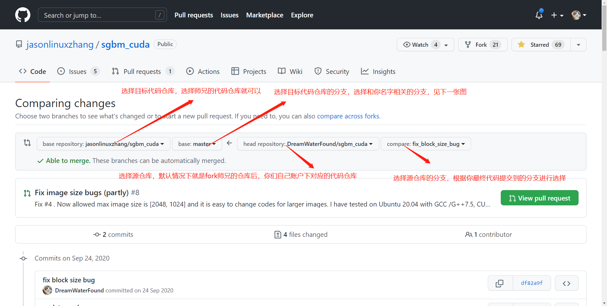Viewport: 607px width, 306px height.
Task: Click the page vertical scrollbar thumb
Action: pyautogui.click(x=604, y=28)
